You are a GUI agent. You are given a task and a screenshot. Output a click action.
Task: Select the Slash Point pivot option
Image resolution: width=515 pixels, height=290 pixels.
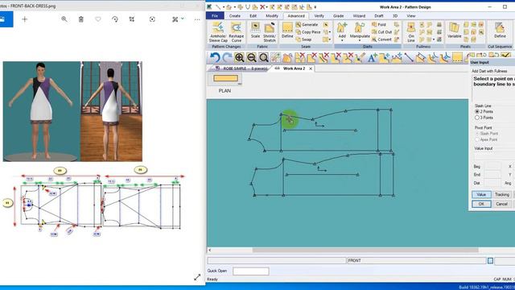(x=477, y=134)
